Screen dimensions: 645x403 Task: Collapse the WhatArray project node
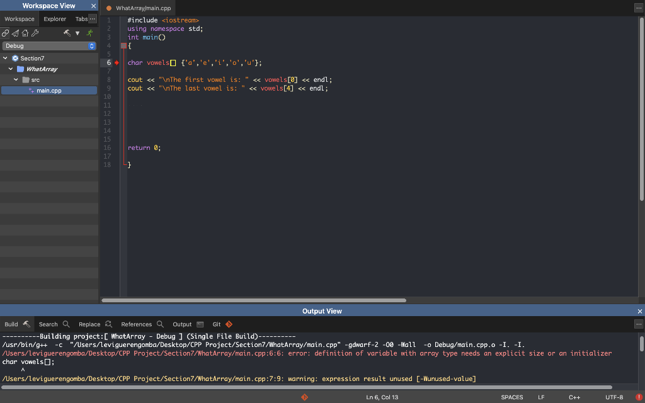coord(11,69)
